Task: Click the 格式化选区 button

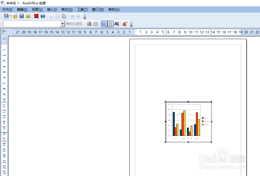Action: [x=74, y=24]
